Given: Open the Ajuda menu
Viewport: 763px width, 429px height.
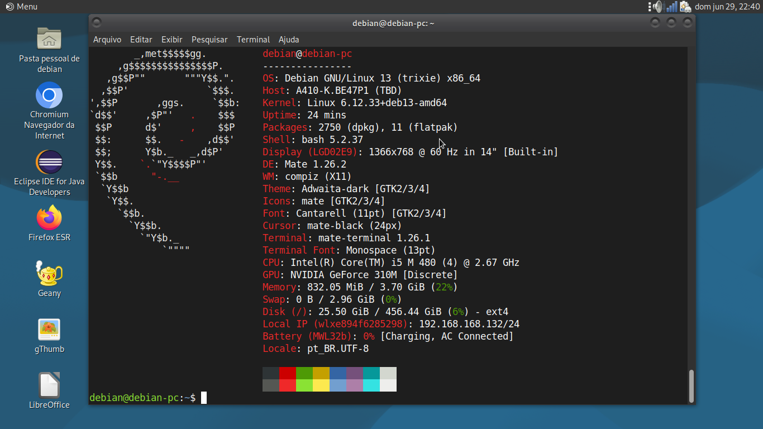Looking at the screenshot, I should [289, 40].
